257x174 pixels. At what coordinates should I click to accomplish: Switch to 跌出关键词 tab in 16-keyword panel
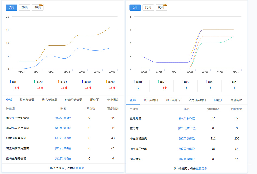click(x=27, y=100)
